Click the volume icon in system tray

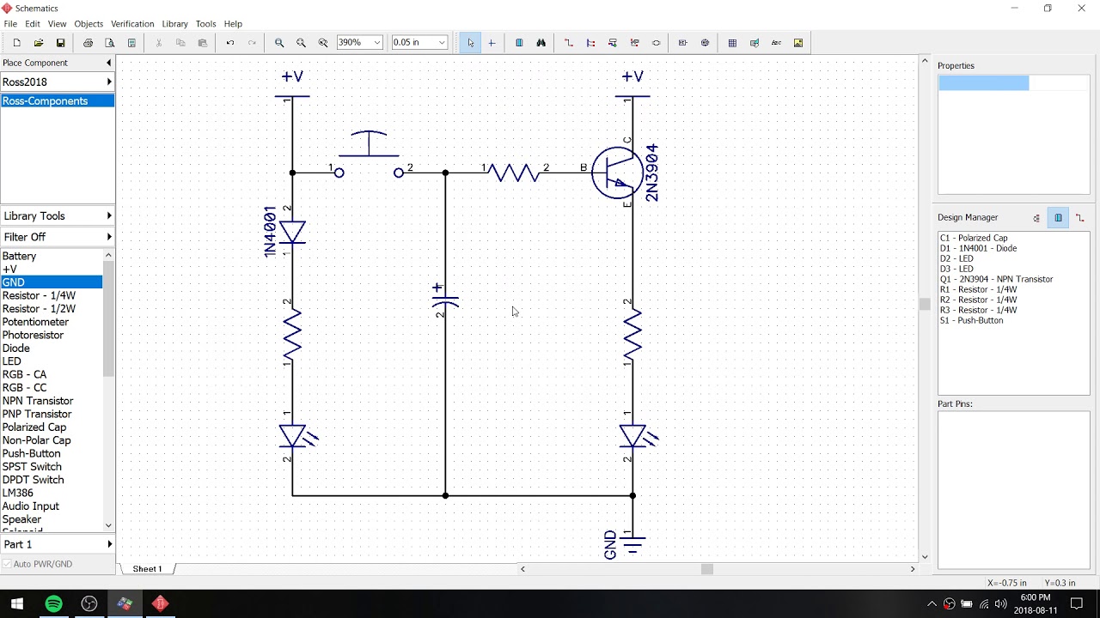[1000, 604]
